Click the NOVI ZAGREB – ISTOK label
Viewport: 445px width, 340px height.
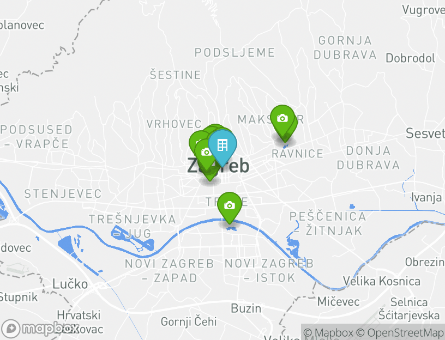point(269,270)
